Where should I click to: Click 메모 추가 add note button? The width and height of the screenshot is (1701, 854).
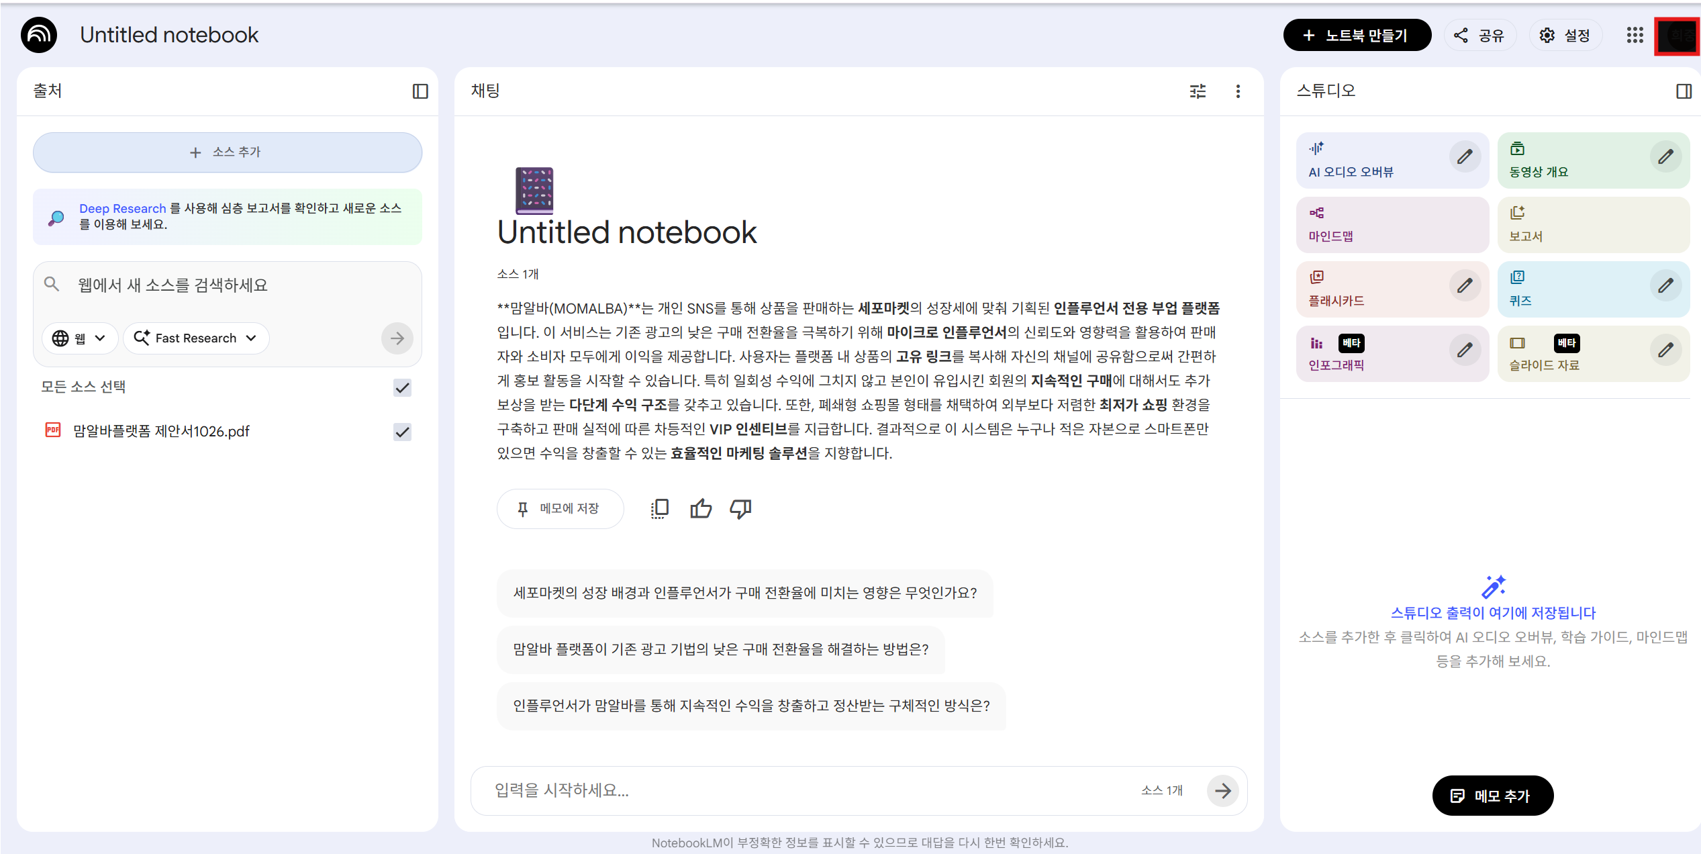coord(1492,796)
